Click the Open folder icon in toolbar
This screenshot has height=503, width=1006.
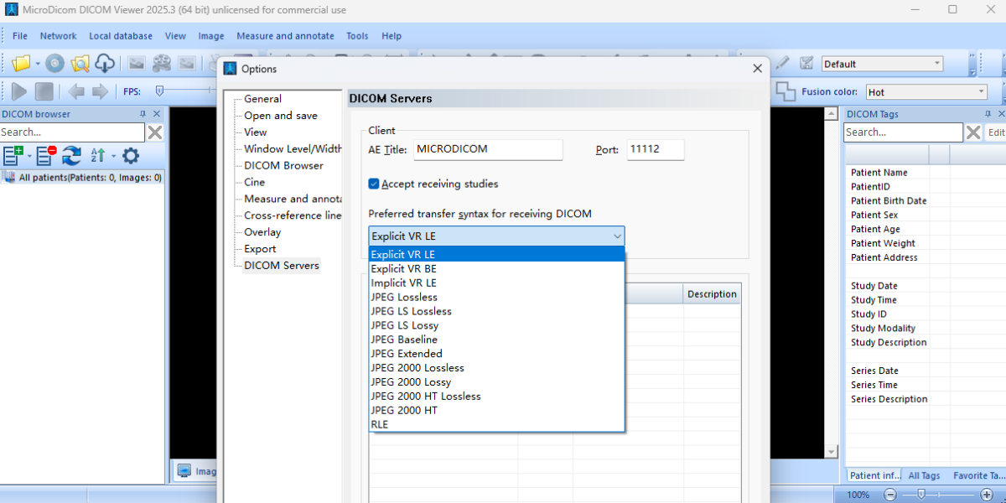click(x=22, y=64)
